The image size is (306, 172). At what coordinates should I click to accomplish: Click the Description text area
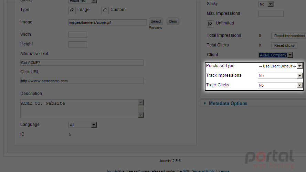[79, 109]
